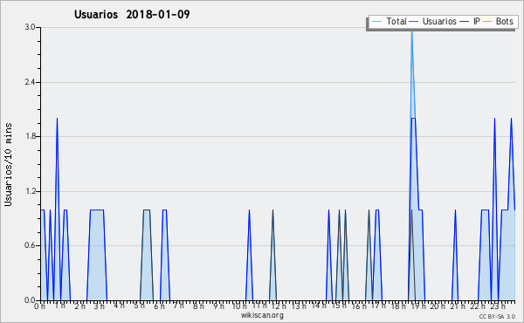The image size is (524, 323).
Task: Click the 1.2 y-axis value
Action: coord(30,191)
